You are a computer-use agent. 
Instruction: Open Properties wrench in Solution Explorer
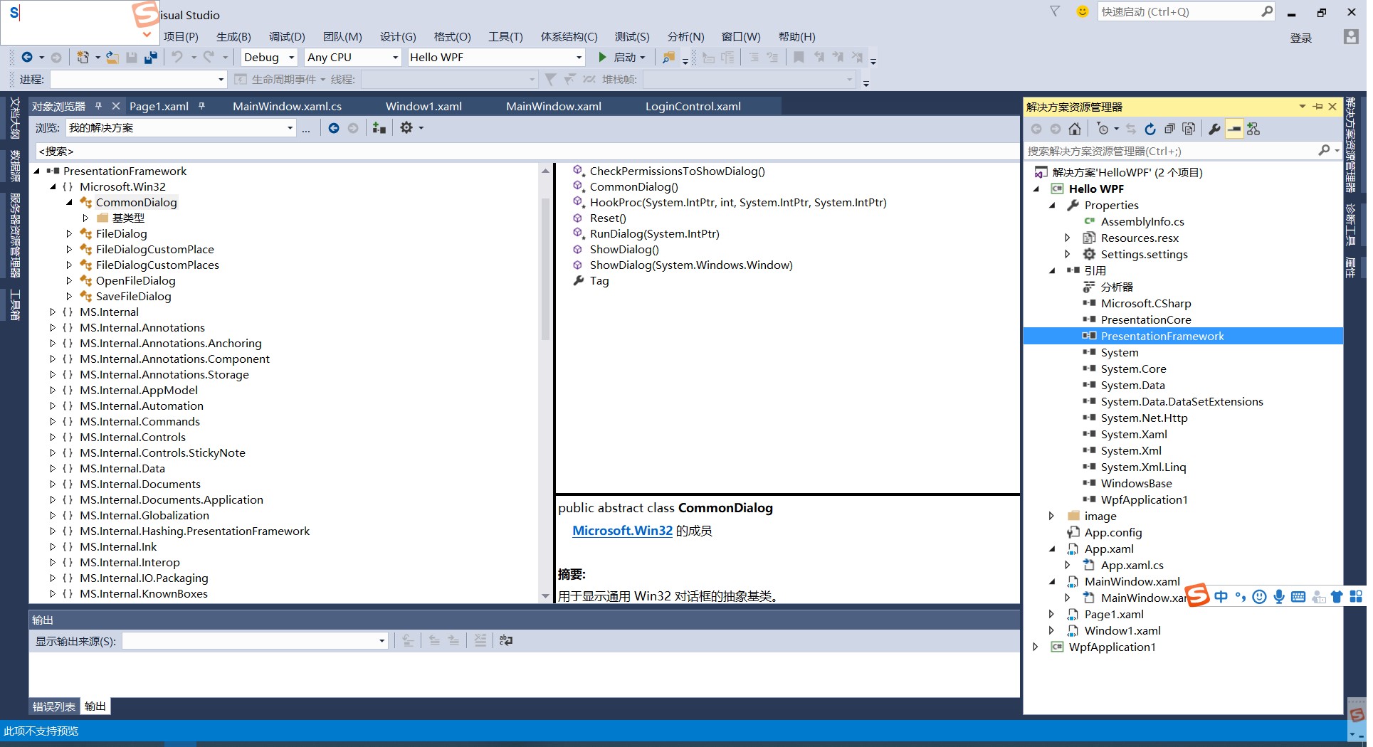tap(1214, 129)
